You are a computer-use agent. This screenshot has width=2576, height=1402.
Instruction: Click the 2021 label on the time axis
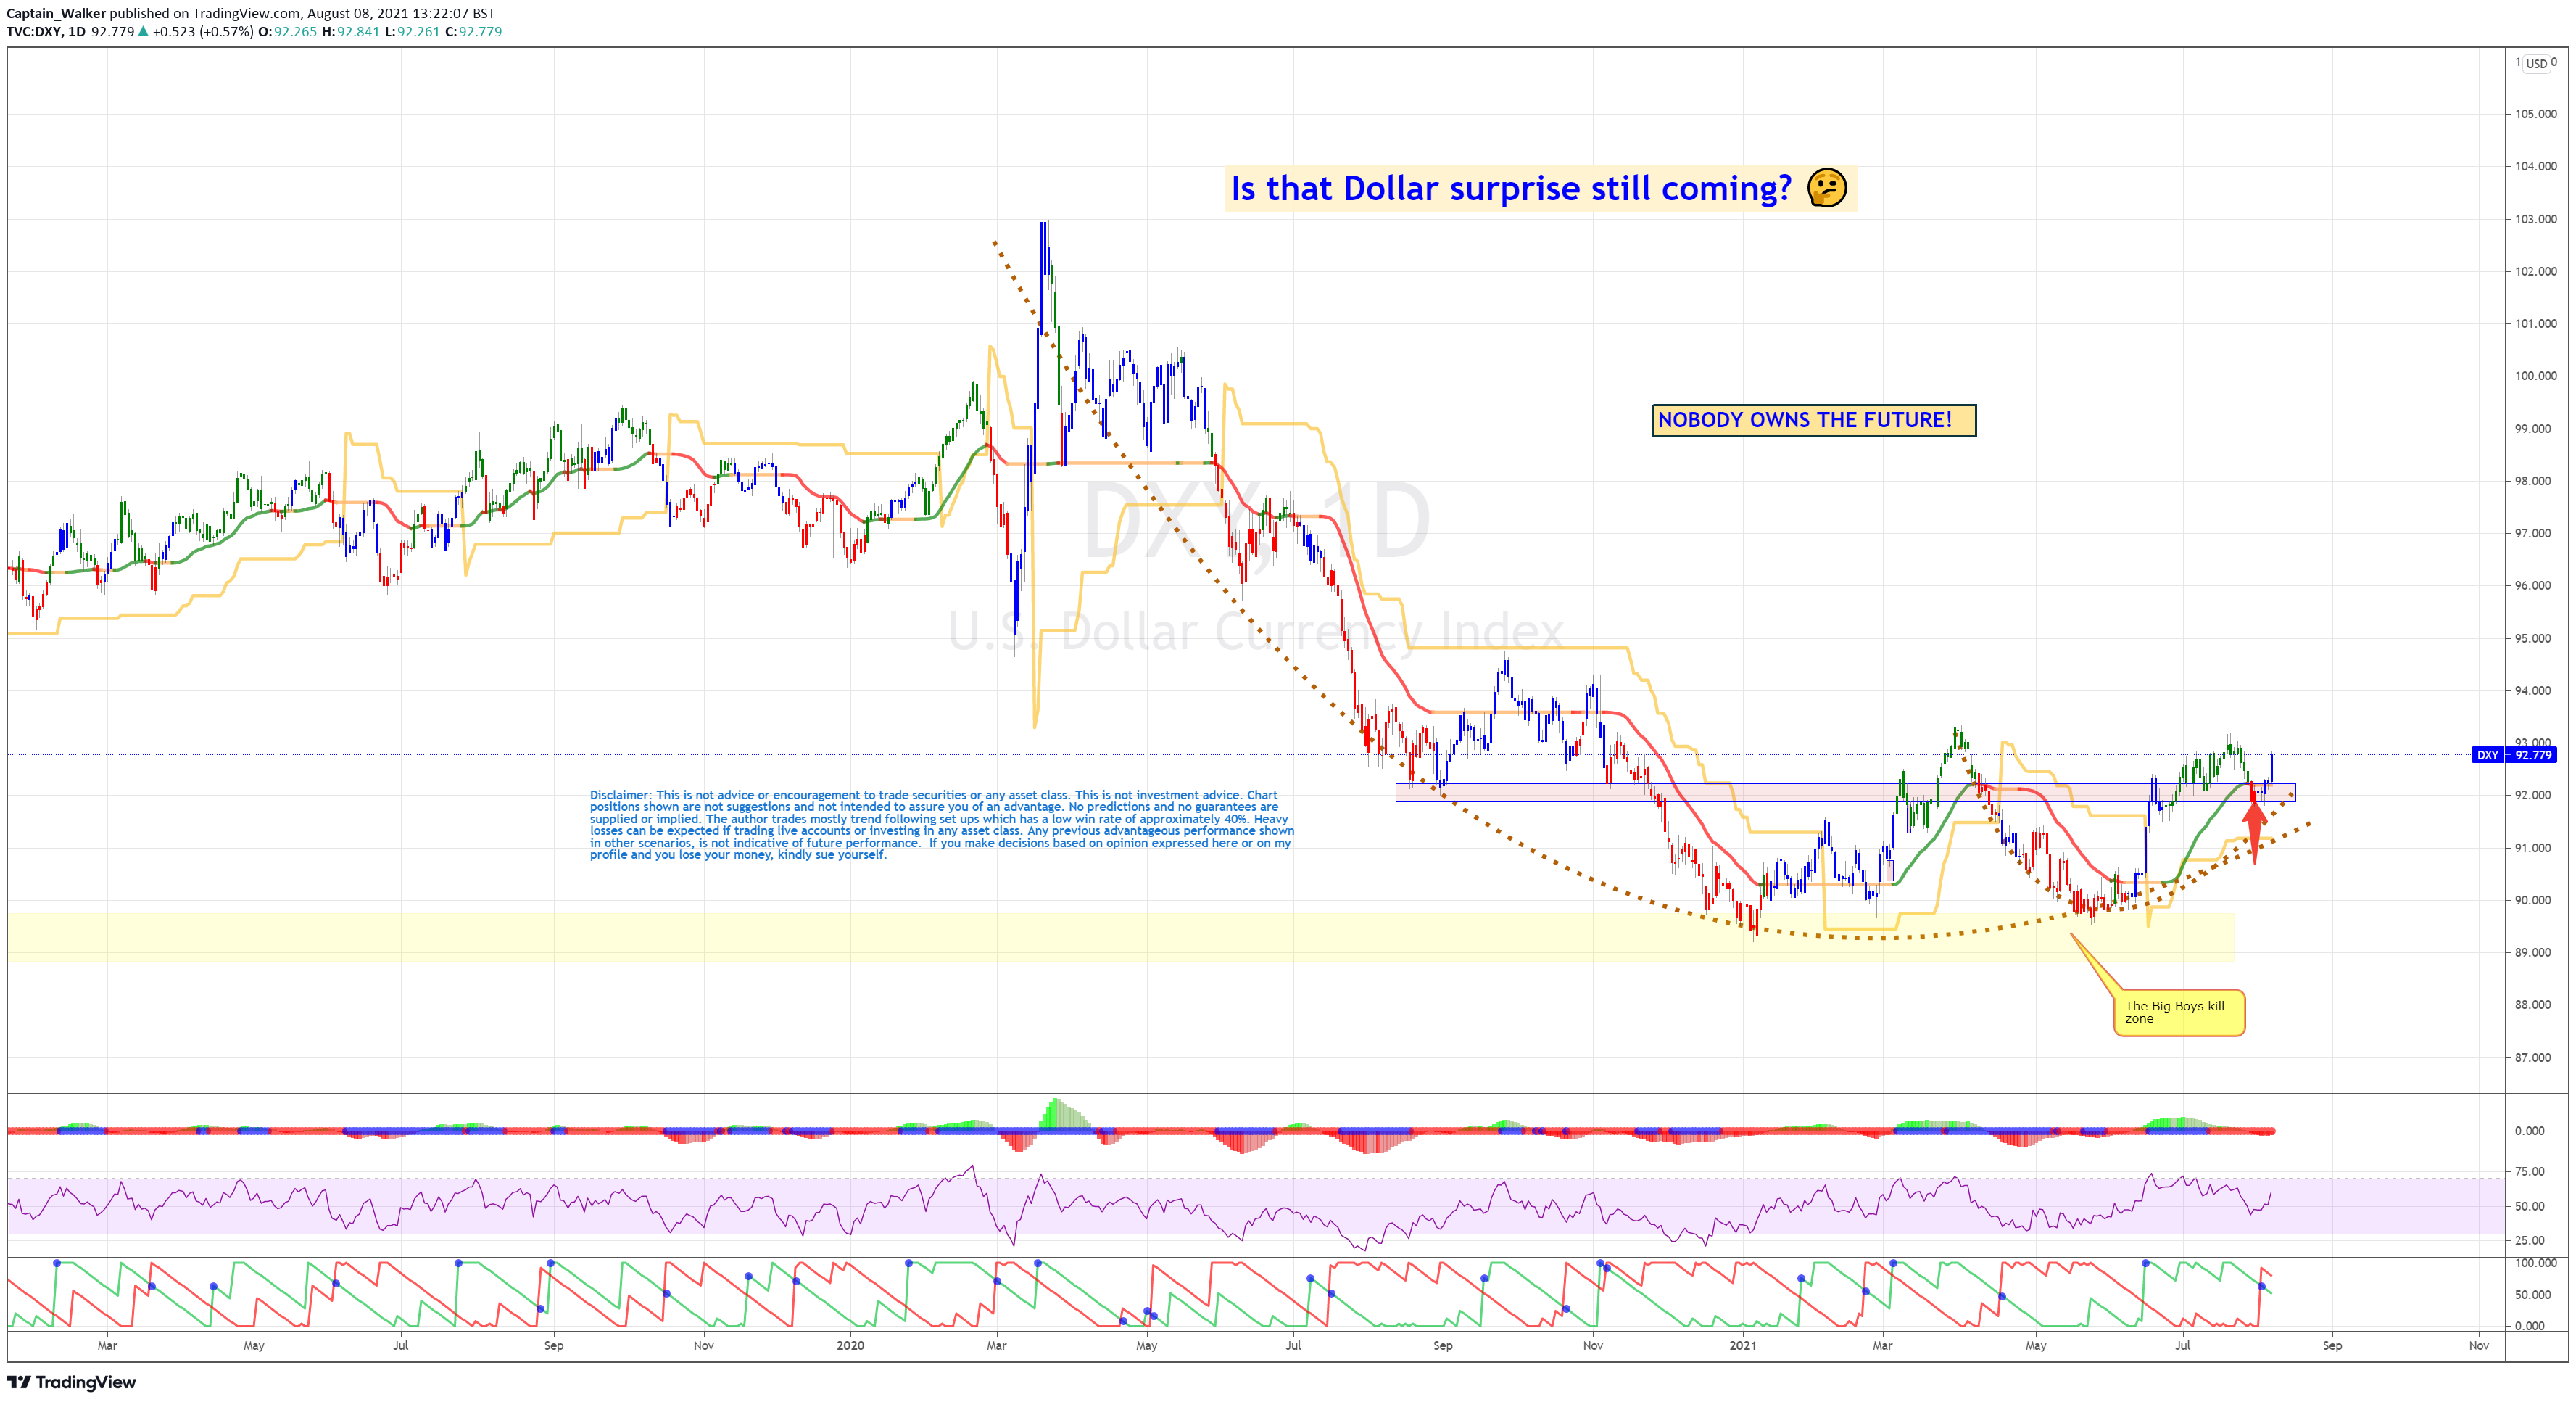coord(1743,1346)
